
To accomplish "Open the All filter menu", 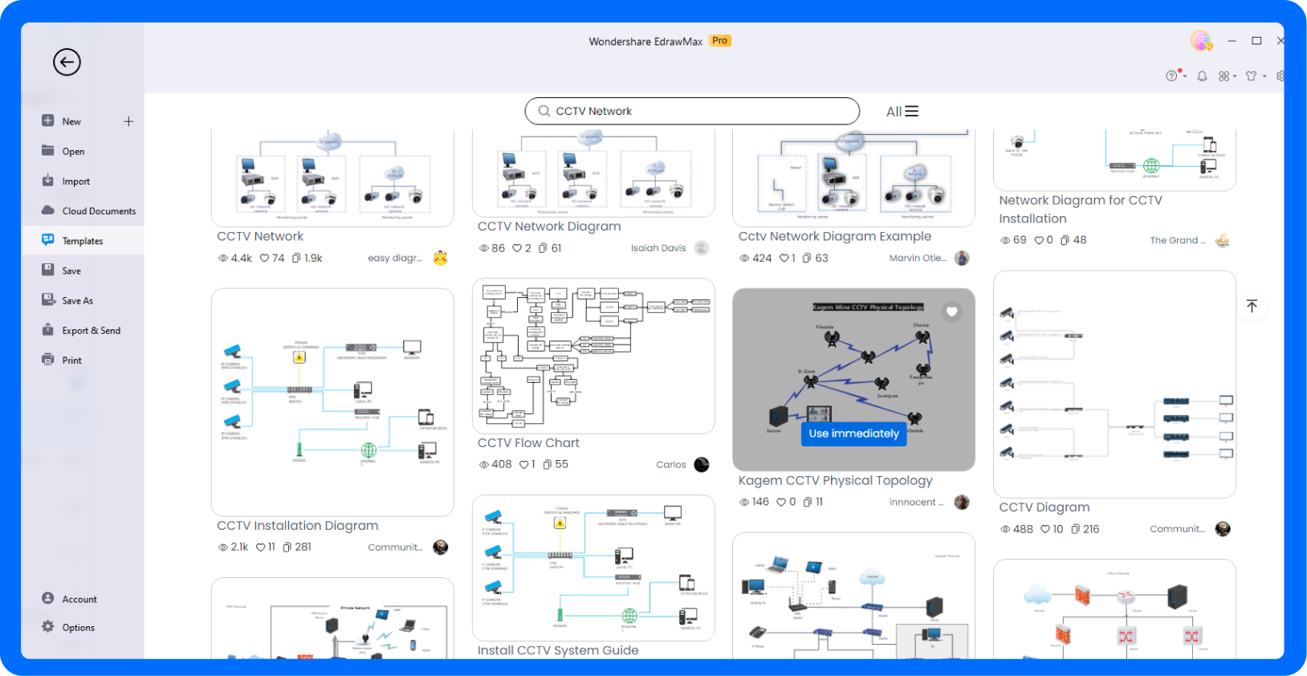I will 902,112.
